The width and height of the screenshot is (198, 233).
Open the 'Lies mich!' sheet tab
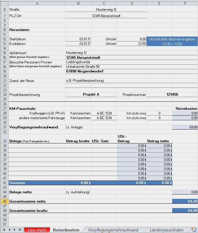37,230
